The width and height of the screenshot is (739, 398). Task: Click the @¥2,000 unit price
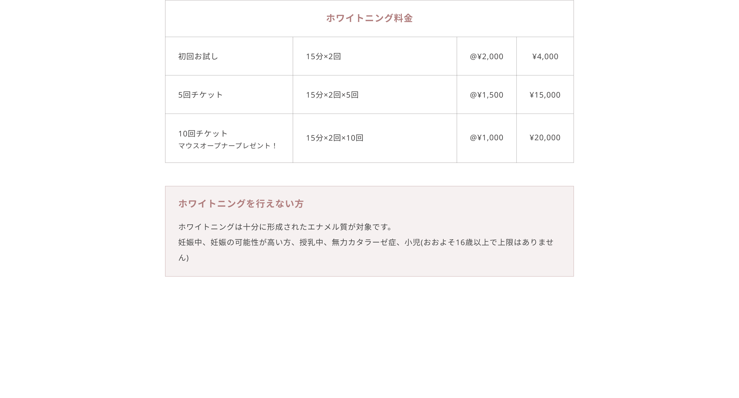coord(486,56)
